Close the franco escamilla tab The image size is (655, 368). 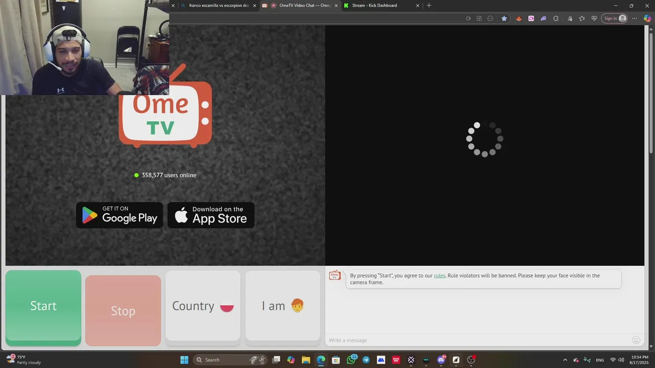tap(254, 6)
